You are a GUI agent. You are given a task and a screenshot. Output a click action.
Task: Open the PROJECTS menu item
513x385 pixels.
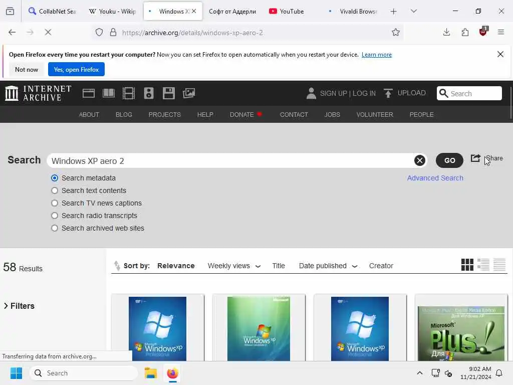coord(164,115)
